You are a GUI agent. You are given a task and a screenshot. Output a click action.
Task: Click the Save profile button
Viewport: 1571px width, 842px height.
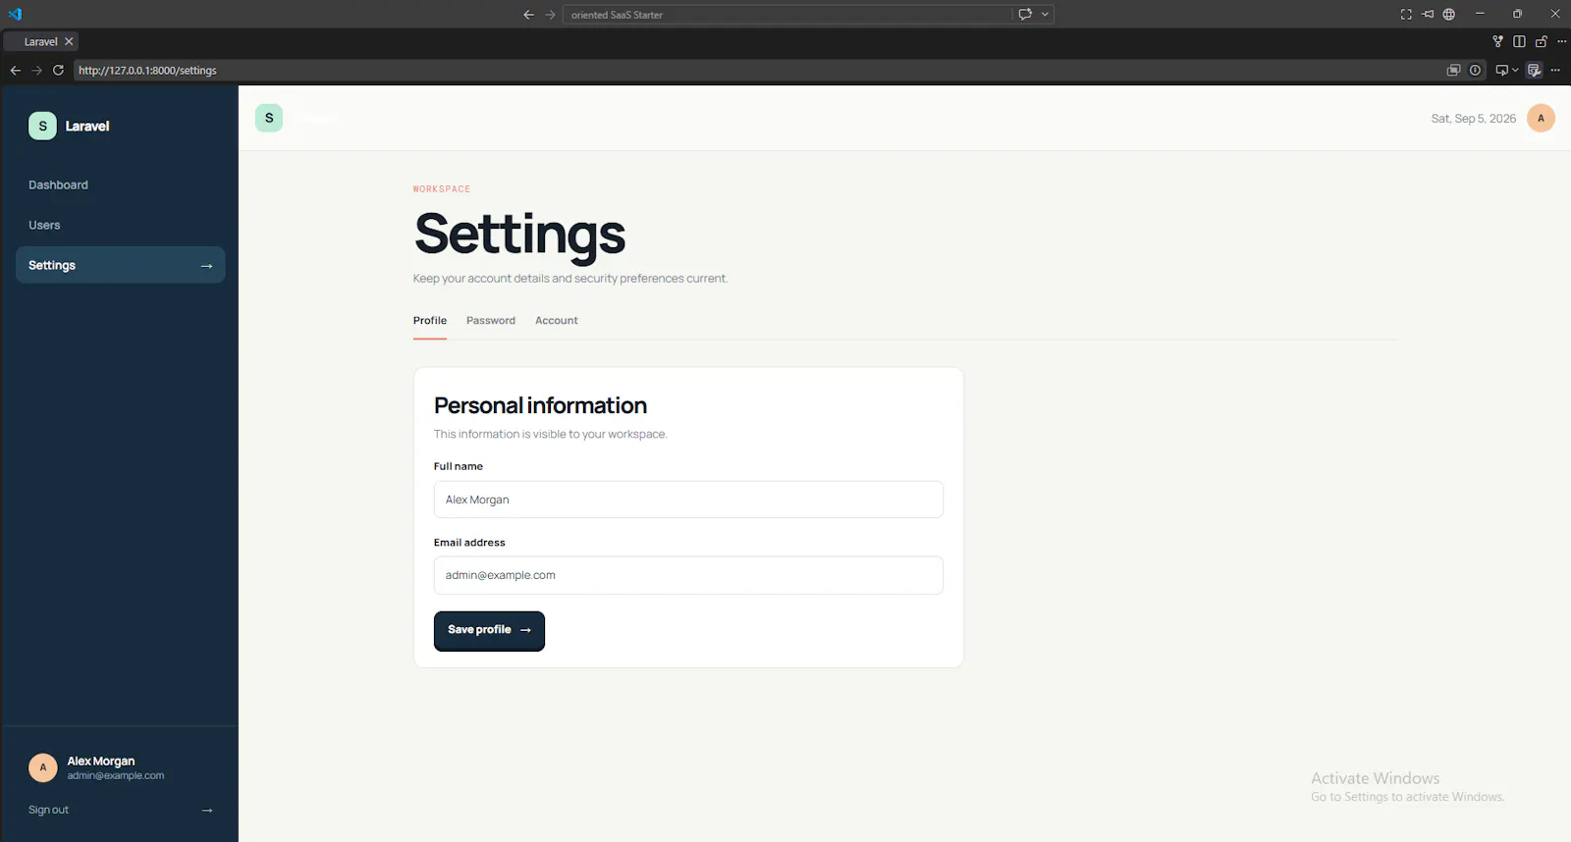point(489,631)
